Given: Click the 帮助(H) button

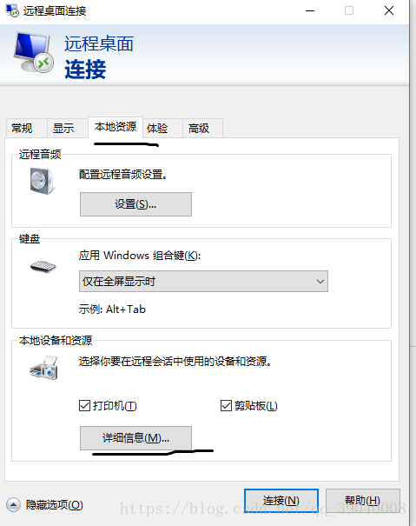Looking at the screenshot, I should [363, 501].
